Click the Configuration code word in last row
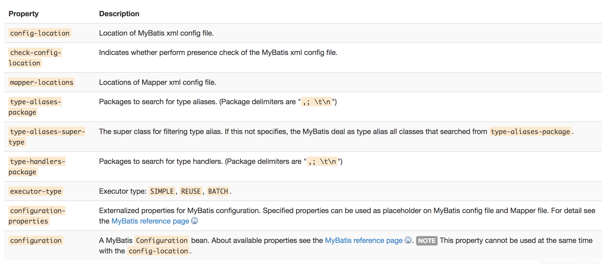602x267 pixels. (162, 241)
